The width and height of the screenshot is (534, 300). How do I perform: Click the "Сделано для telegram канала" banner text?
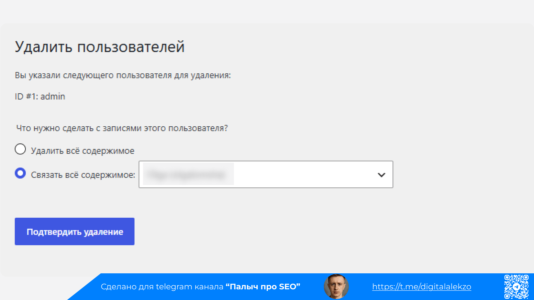pyautogui.click(x=162, y=287)
